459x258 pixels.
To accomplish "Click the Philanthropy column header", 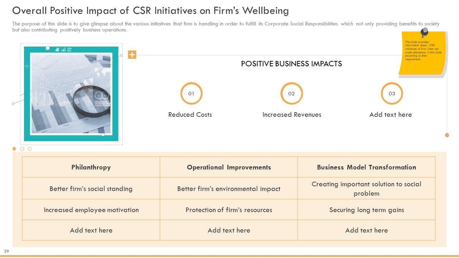I will (x=91, y=167).
